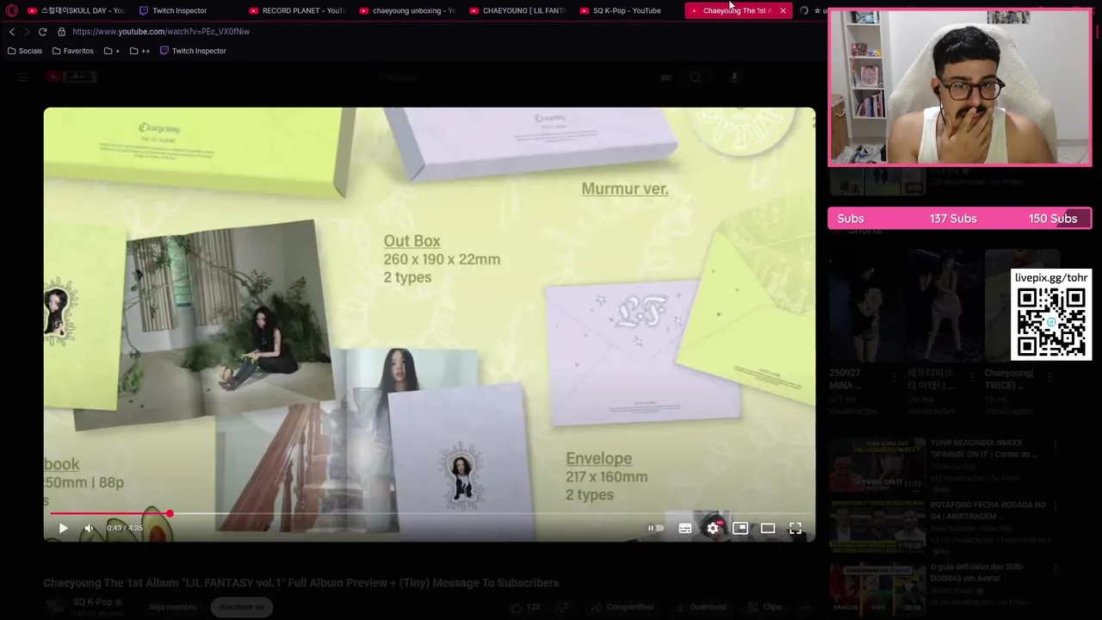Click the YouTube search magnifier button
Viewport: 1102px width, 620px height.
(696, 77)
